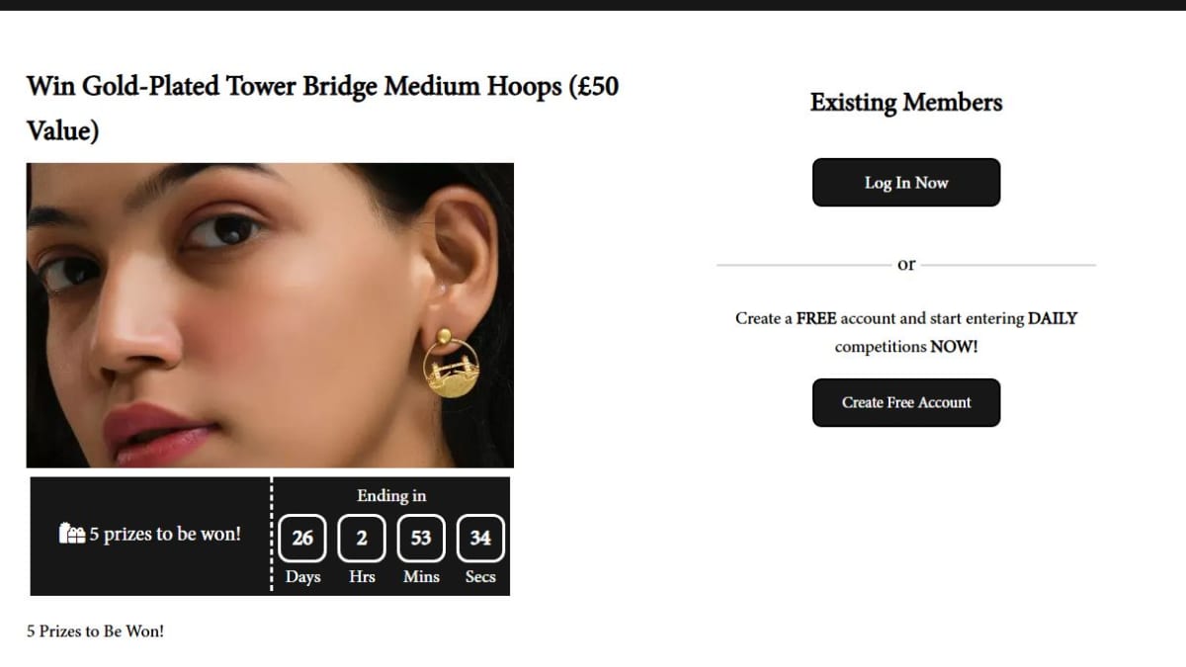The height and width of the screenshot is (667, 1186).
Task: Select the 53 minutes countdown box
Action: (x=421, y=539)
